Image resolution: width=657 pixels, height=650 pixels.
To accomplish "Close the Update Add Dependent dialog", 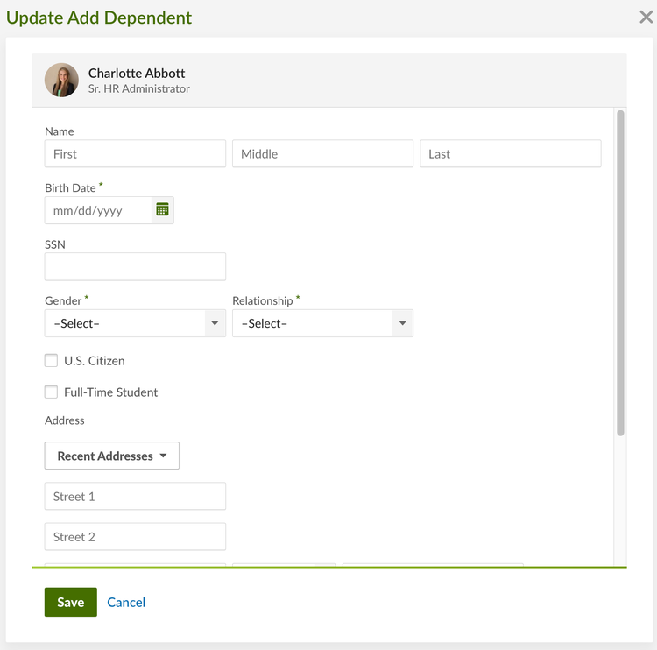I will tap(646, 18).
